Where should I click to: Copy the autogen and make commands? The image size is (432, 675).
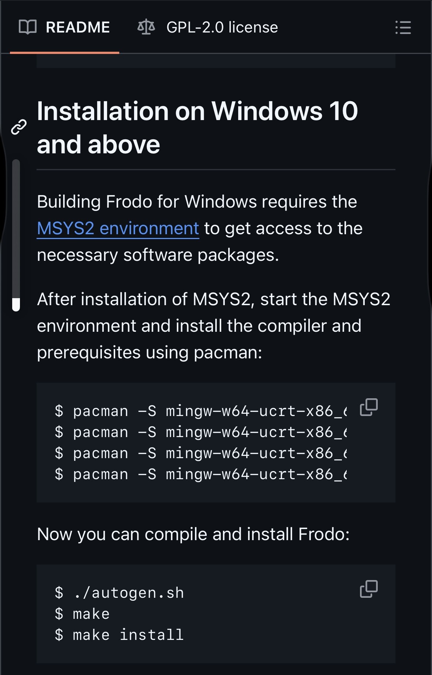tap(369, 589)
